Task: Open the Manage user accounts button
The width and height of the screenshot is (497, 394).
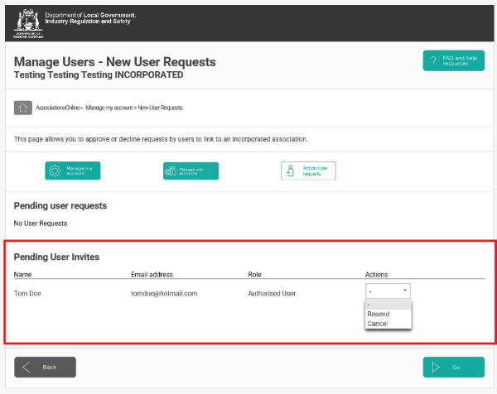Action: click(191, 171)
